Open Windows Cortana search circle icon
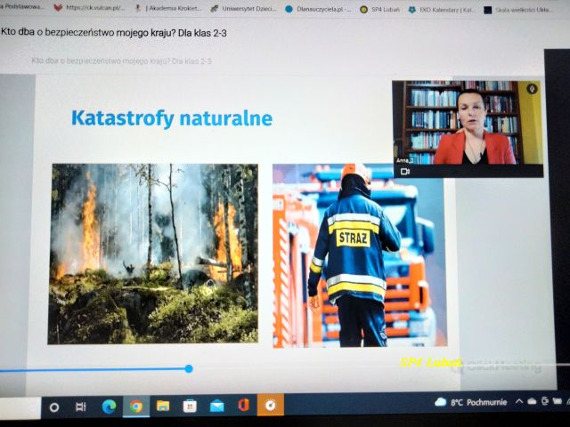Viewport: 570px width, 427px height. point(54,407)
